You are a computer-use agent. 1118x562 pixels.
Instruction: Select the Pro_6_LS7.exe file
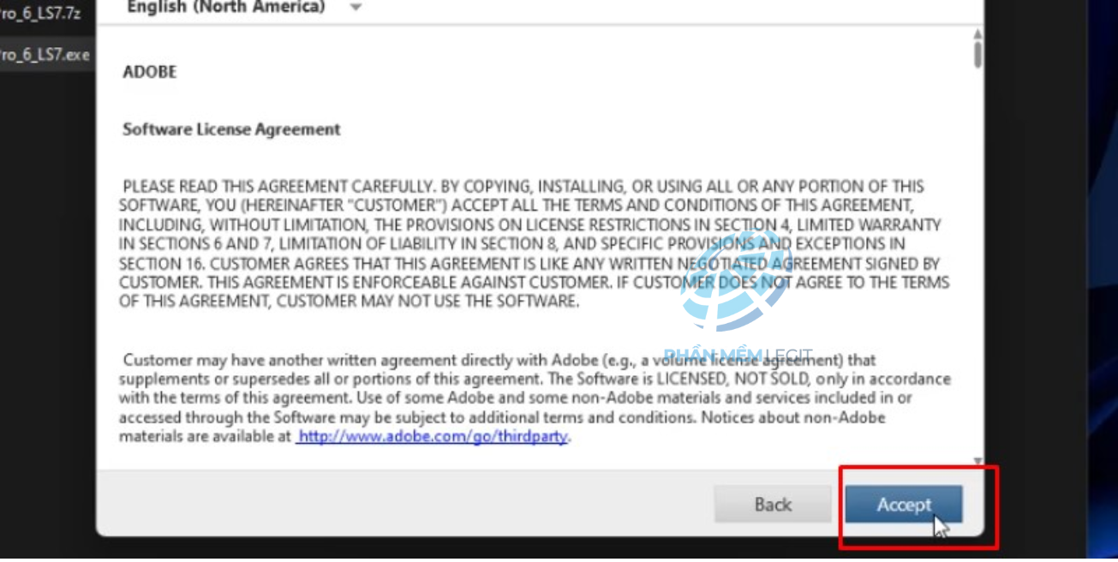45,55
